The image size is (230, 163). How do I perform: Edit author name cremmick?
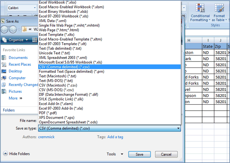point(46,137)
